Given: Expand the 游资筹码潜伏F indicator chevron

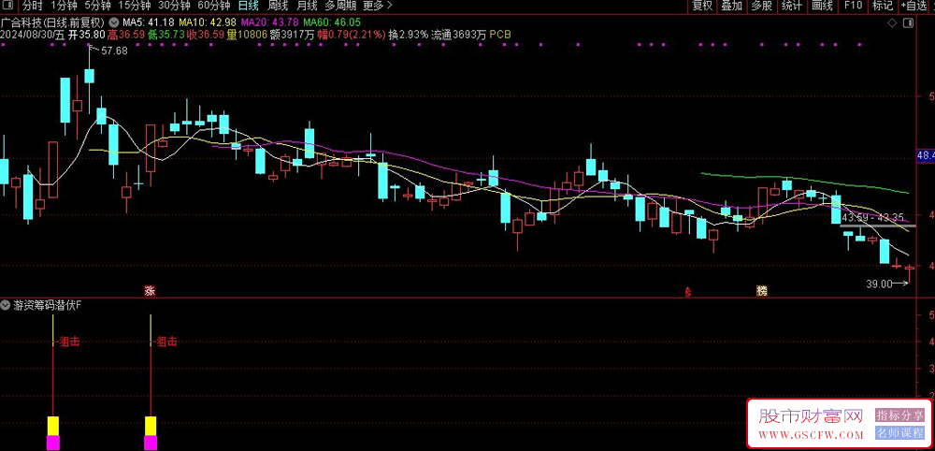Looking at the screenshot, I should point(6,305).
